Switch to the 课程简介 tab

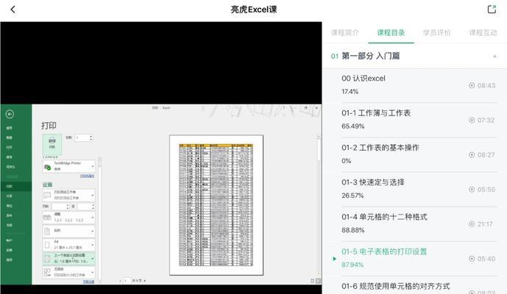[345, 32]
